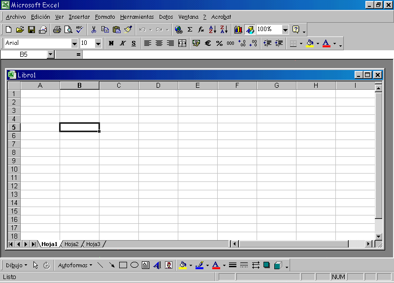Toggle center alignment
394x283 pixels.
(159, 43)
